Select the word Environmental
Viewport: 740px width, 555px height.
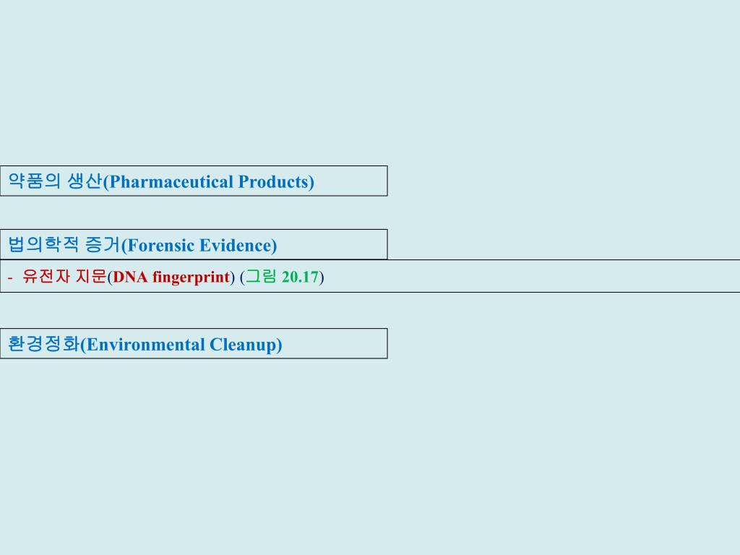(x=145, y=345)
